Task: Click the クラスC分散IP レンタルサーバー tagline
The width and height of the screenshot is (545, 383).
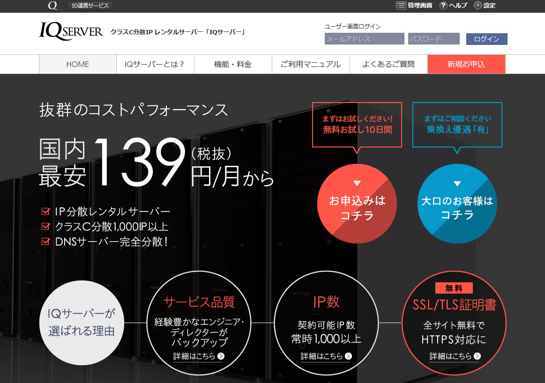Action: [178, 32]
